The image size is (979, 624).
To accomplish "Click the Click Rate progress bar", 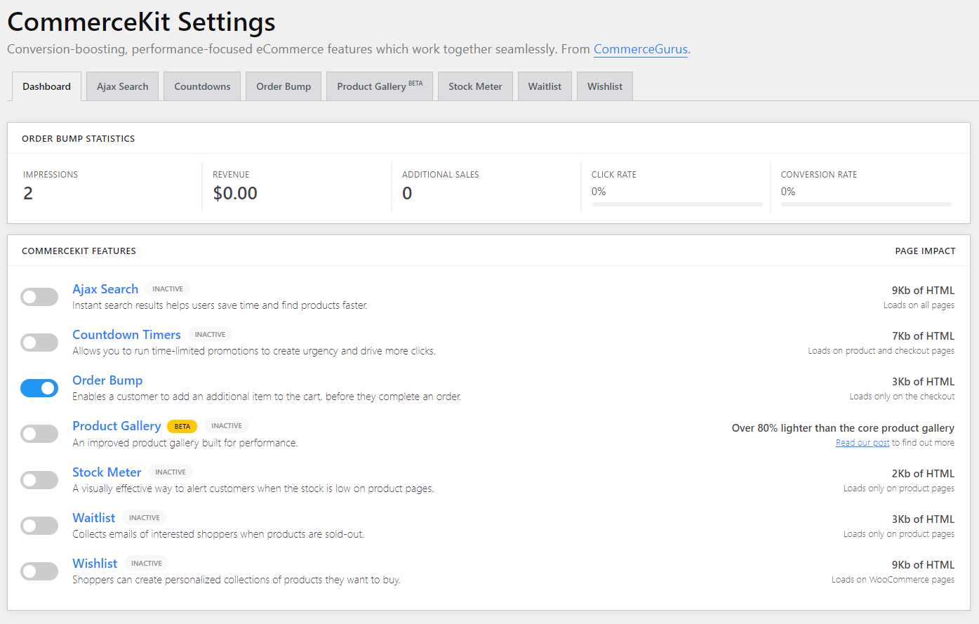I will click(677, 204).
